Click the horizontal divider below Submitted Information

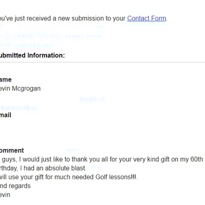(x=102, y=62)
